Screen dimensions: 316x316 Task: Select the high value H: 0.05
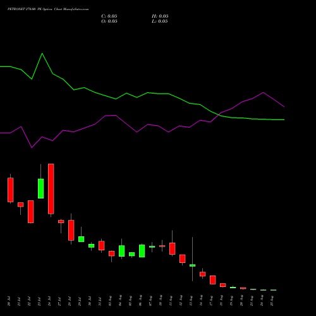click(160, 16)
